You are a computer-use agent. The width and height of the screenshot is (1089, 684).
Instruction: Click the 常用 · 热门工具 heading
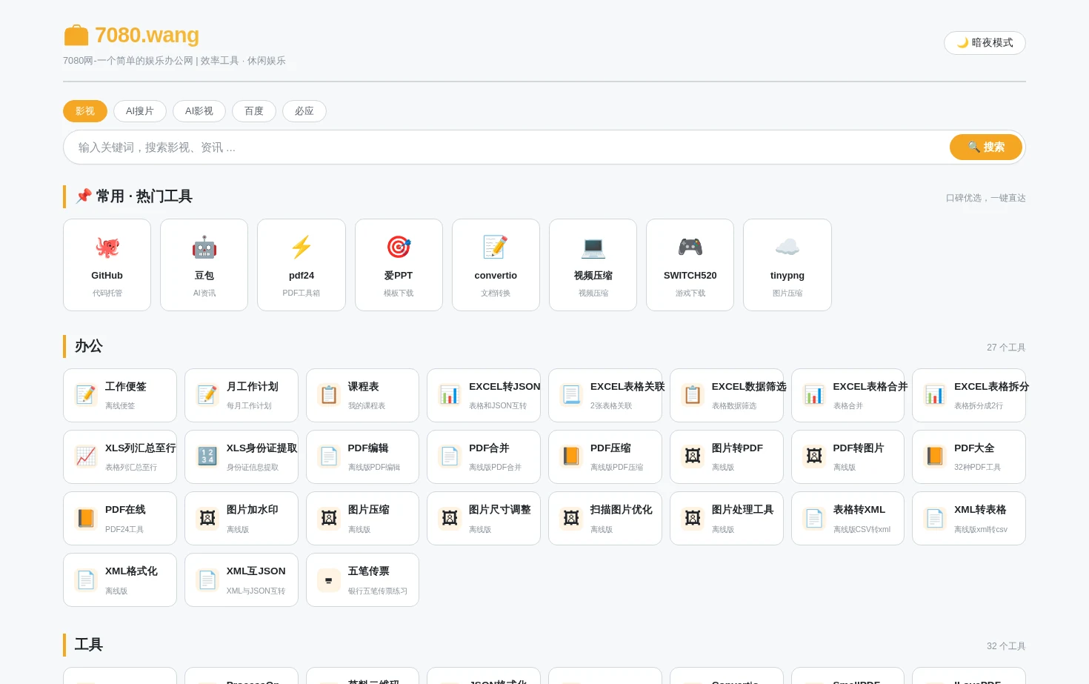(x=134, y=196)
